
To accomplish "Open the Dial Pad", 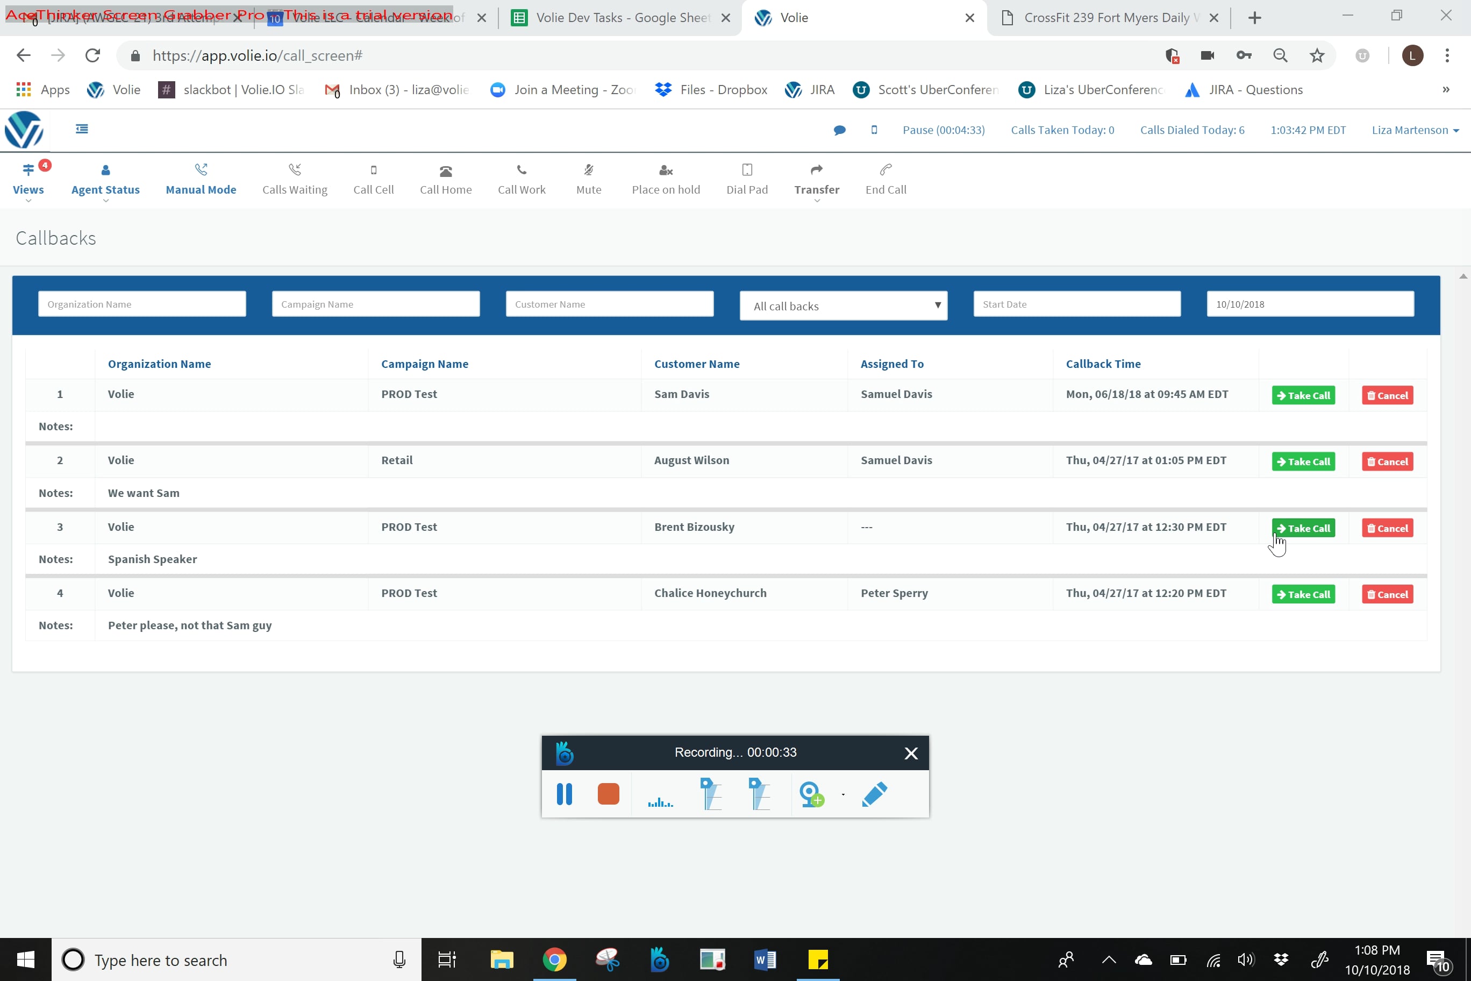I will tap(747, 180).
